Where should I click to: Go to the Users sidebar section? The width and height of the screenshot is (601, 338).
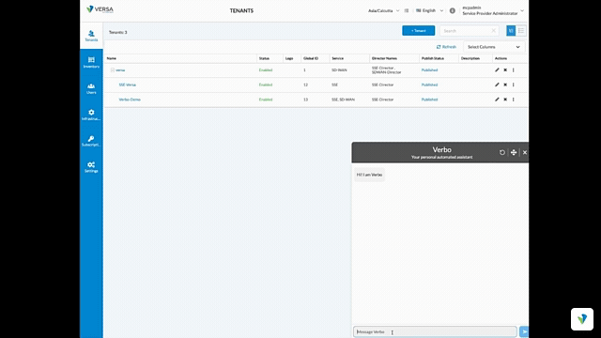coord(91,88)
